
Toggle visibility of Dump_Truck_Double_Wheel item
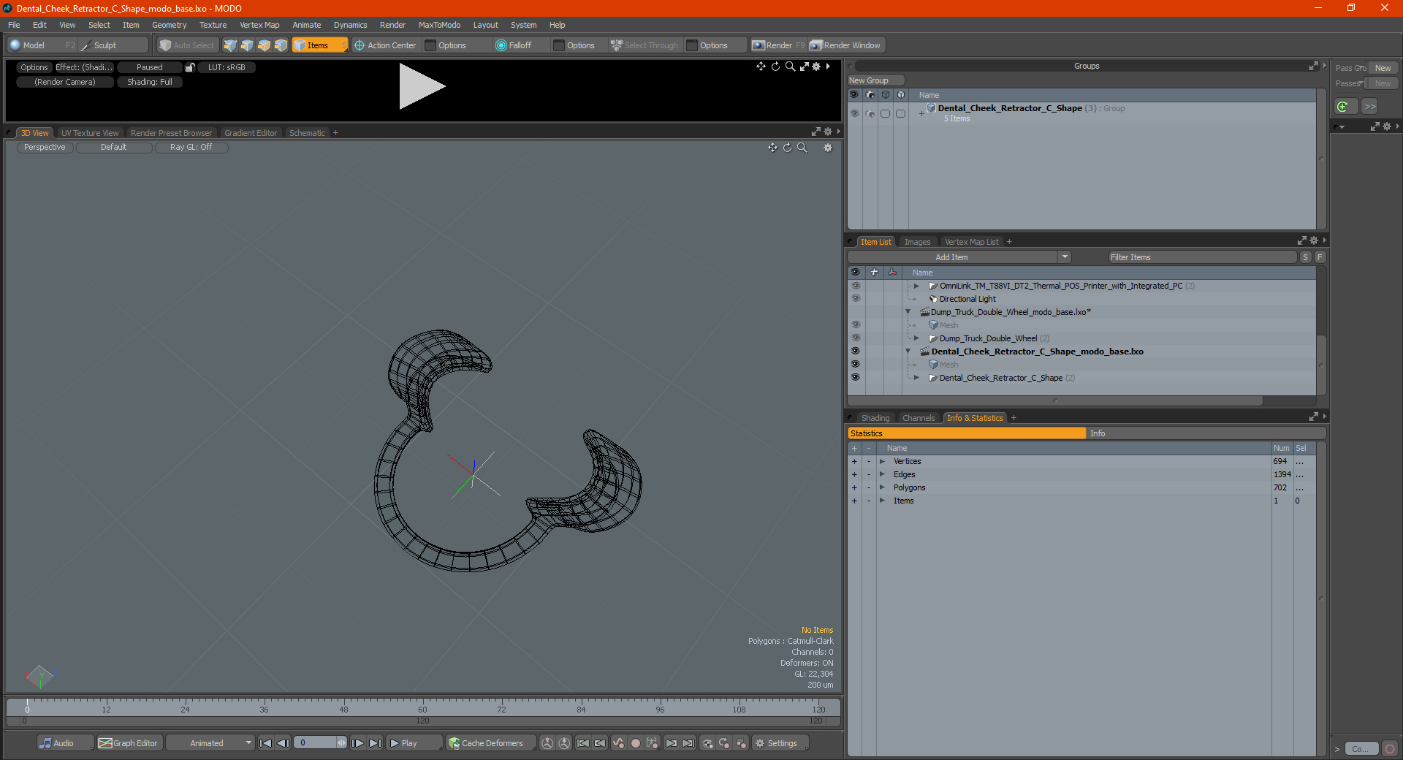click(855, 338)
